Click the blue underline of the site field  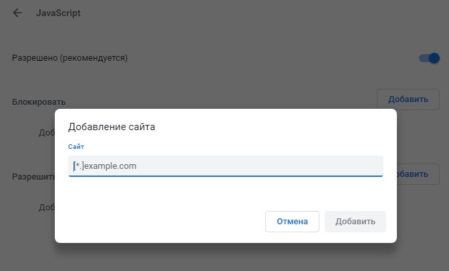225,176
